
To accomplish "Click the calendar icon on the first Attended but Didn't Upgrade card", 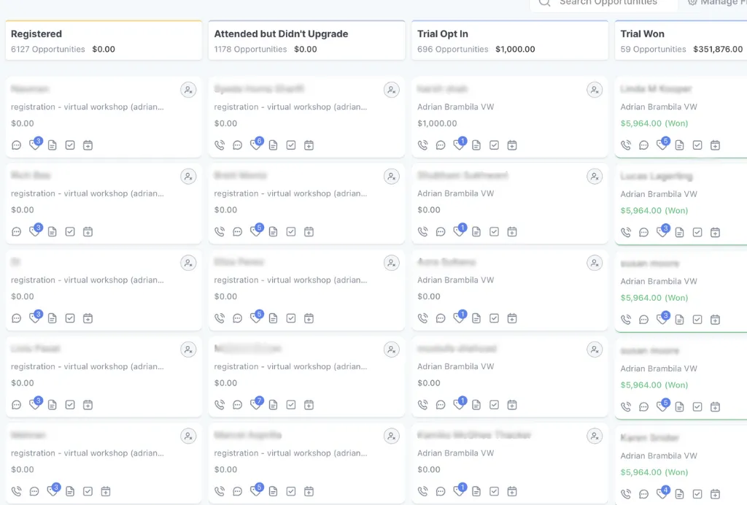I will pyautogui.click(x=308, y=144).
